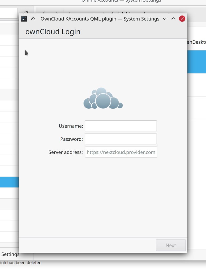Toggle the keep-above double chevron icon
The image size is (206, 269).
(33, 19)
